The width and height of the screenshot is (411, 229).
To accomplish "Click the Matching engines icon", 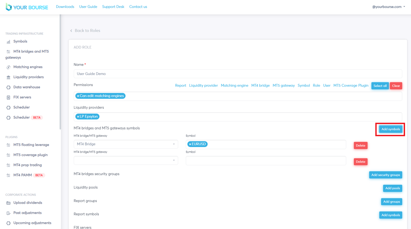I will pyautogui.click(x=8, y=67).
